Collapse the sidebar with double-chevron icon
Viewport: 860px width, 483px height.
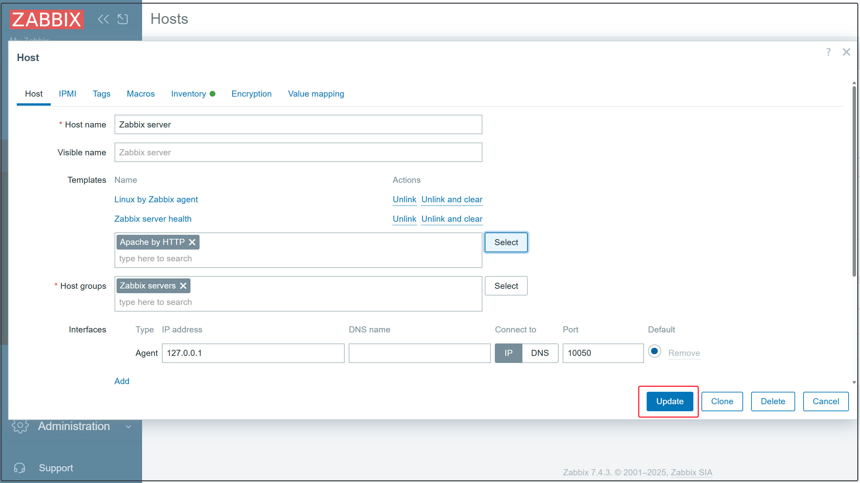click(103, 19)
